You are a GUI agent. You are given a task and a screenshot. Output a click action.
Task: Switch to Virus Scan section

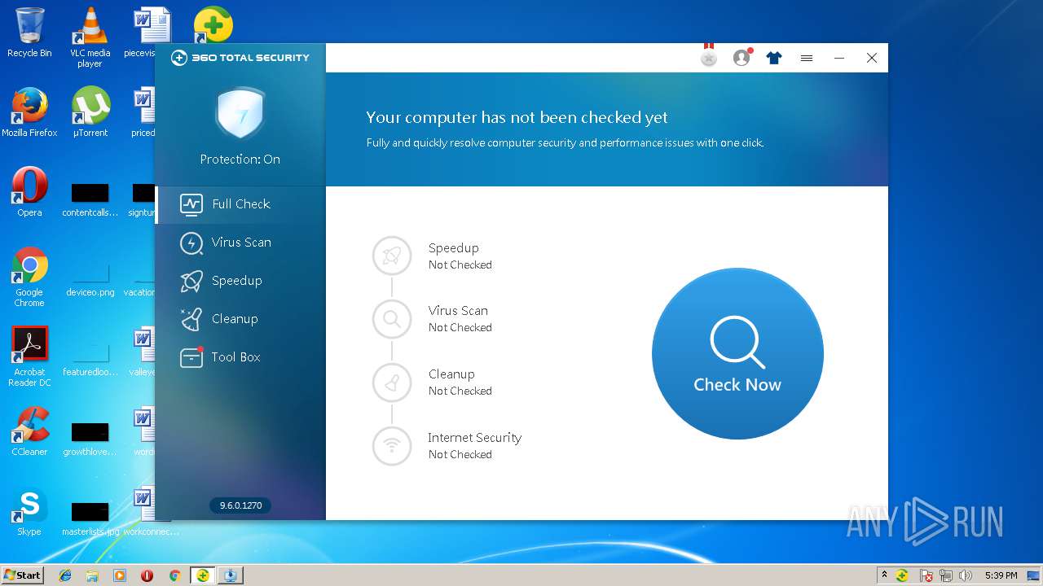[x=240, y=243]
